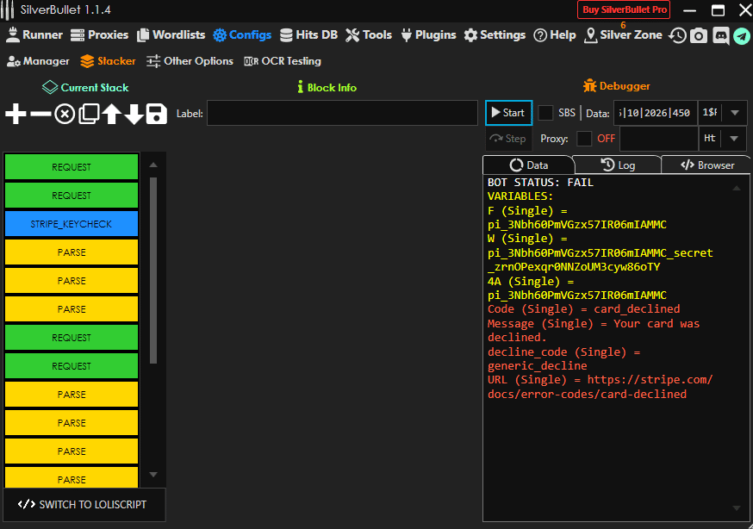Open the Discord icon link
The image size is (753, 529).
(x=720, y=35)
